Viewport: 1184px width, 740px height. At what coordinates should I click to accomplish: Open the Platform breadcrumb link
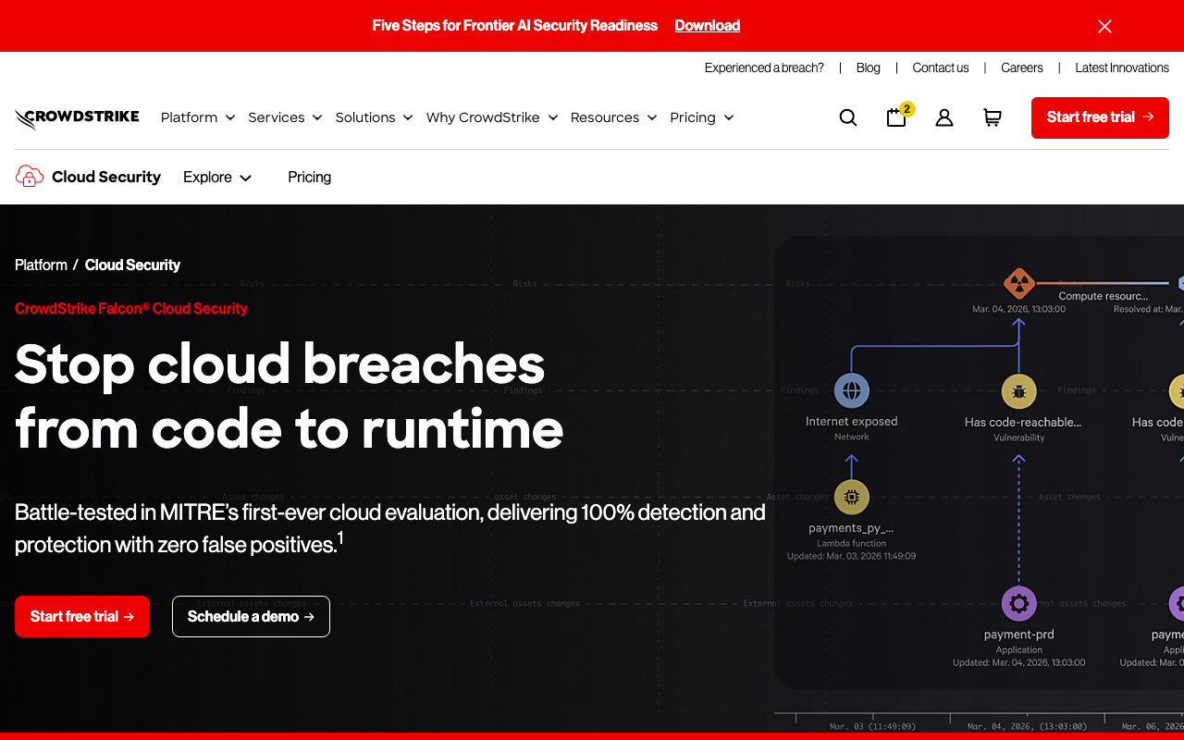point(41,265)
